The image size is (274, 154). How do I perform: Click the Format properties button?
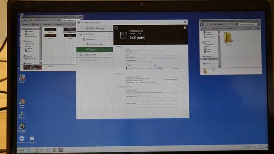(171, 80)
